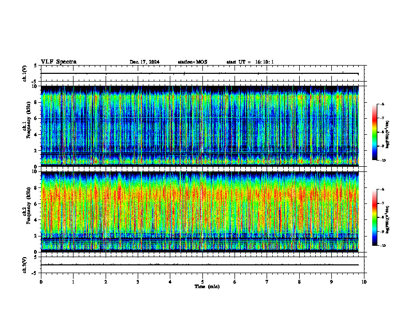Click the "ch.3(V)" axis label
410x316 pixels.
click(25, 265)
